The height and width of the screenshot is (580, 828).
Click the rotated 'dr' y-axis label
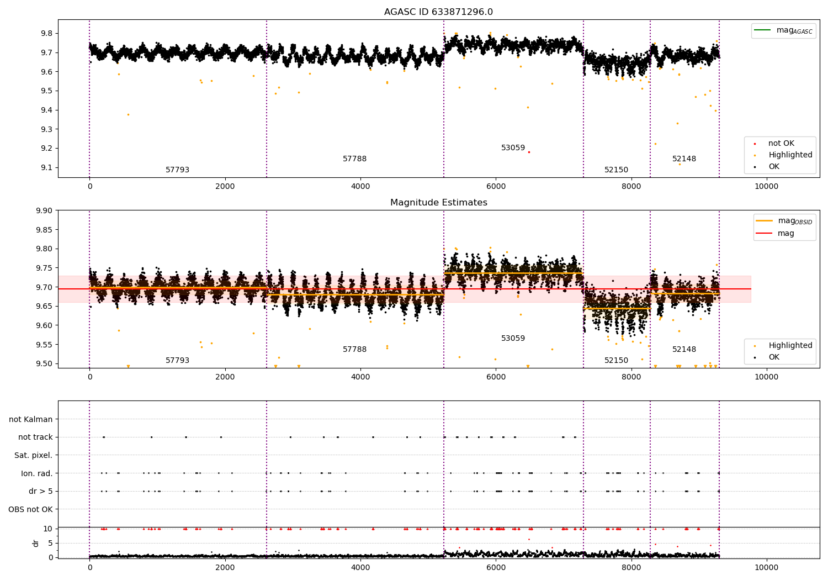point(36,543)
